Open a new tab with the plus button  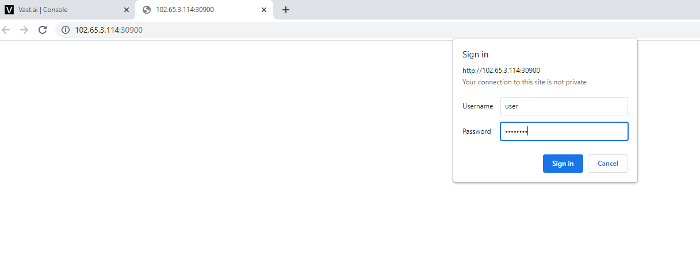pyautogui.click(x=286, y=10)
